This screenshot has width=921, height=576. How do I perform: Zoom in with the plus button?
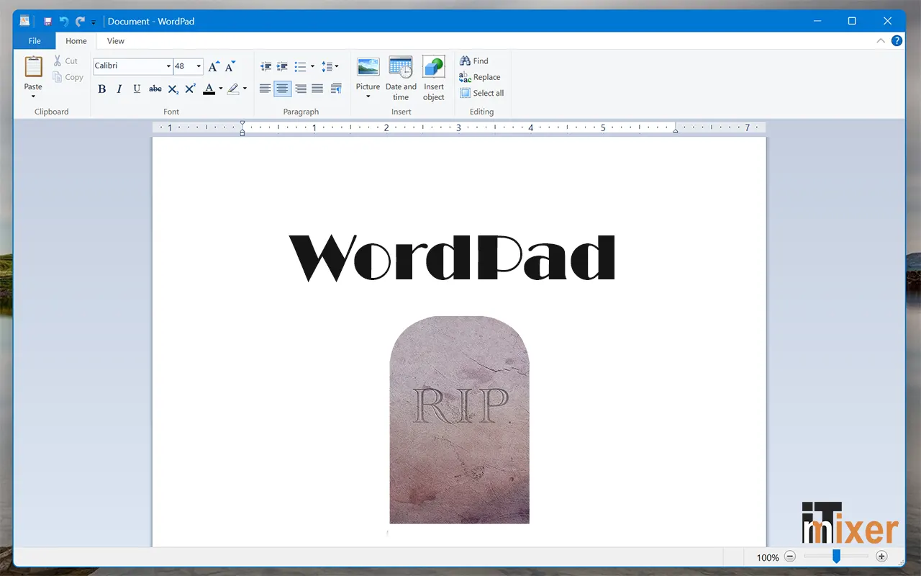point(881,557)
